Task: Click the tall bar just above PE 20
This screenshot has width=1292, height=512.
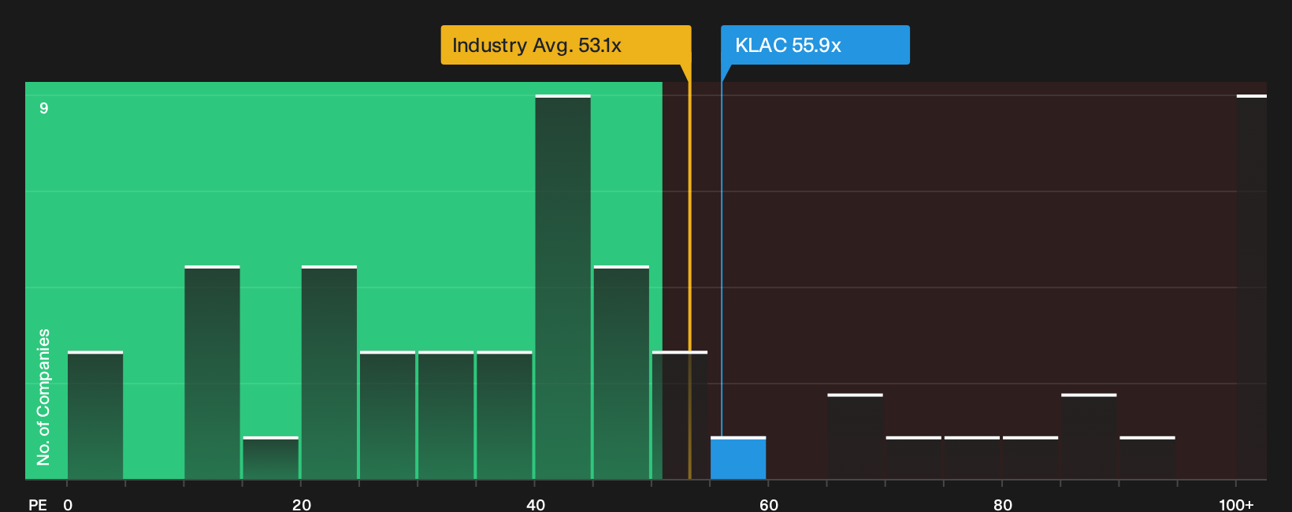Action: [x=329, y=373]
